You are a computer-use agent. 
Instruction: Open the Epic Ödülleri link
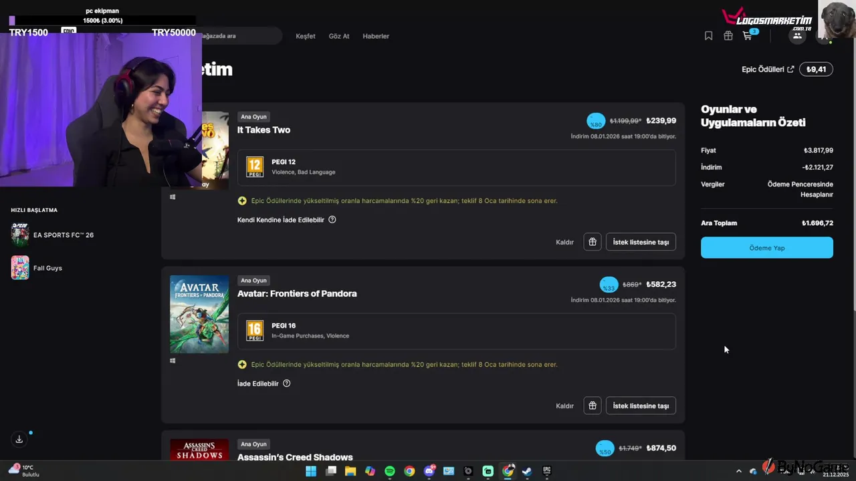pos(768,69)
